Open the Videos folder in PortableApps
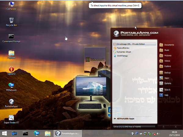 click(x=165, y=61)
